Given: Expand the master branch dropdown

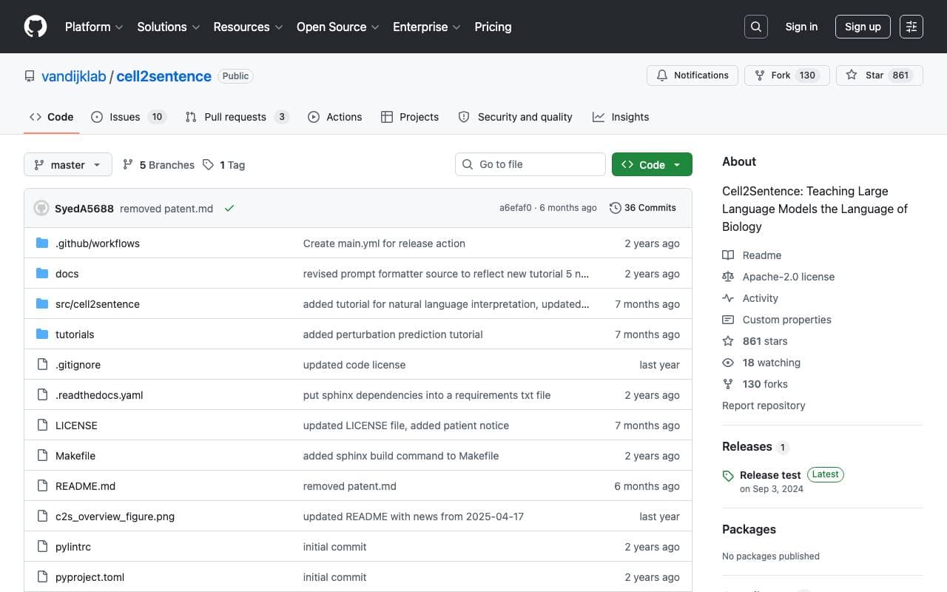Looking at the screenshot, I should tap(68, 164).
